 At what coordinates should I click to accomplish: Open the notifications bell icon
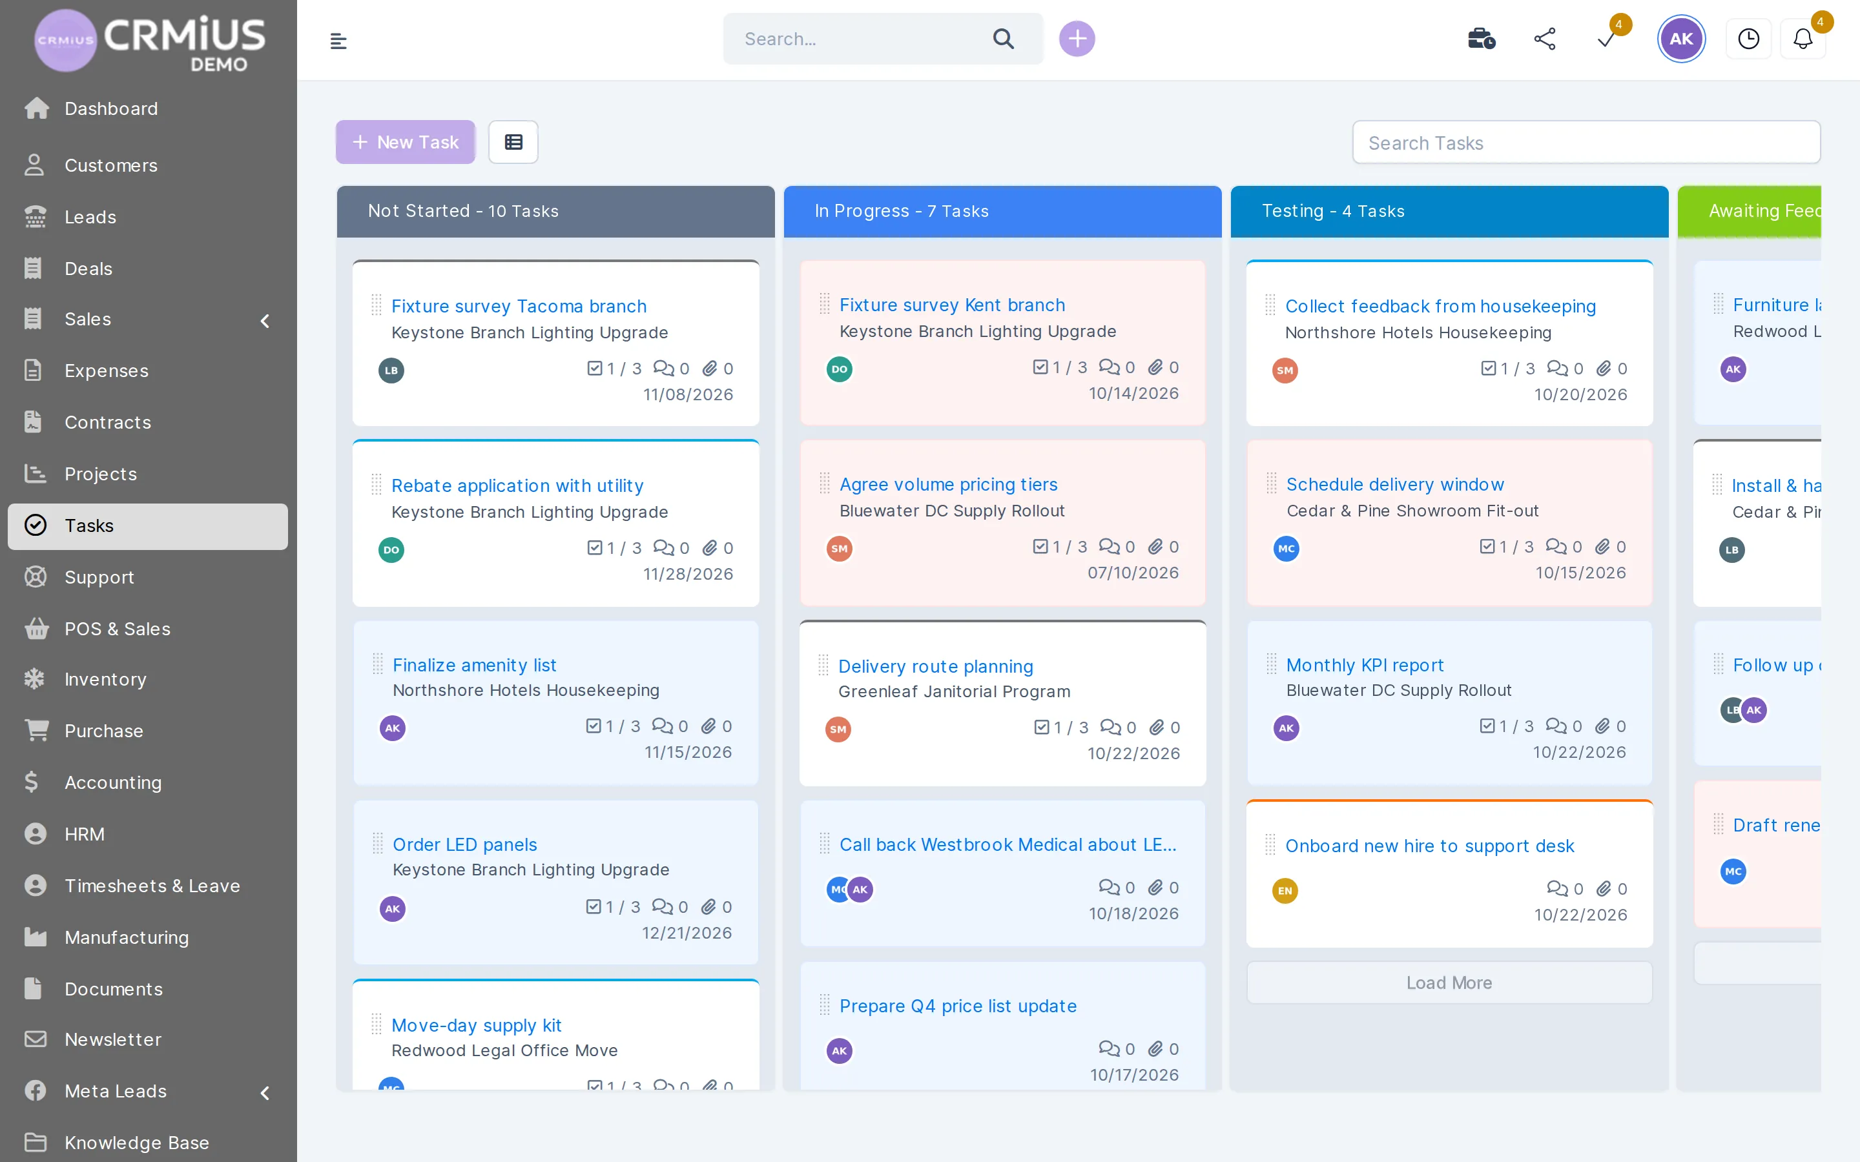click(1803, 39)
